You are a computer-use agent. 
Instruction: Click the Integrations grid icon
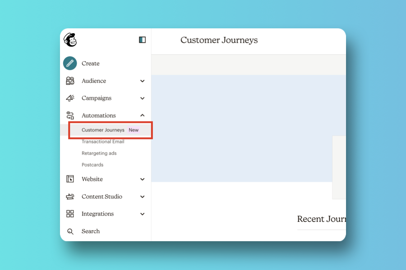(x=70, y=214)
